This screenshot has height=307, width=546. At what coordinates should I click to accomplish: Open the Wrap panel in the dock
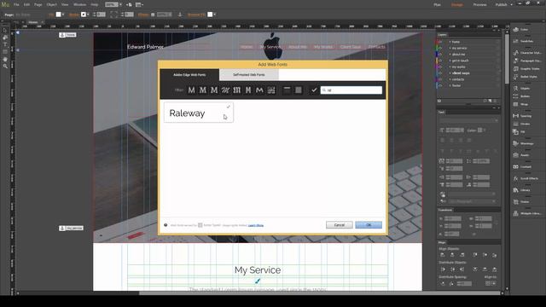pos(521,104)
